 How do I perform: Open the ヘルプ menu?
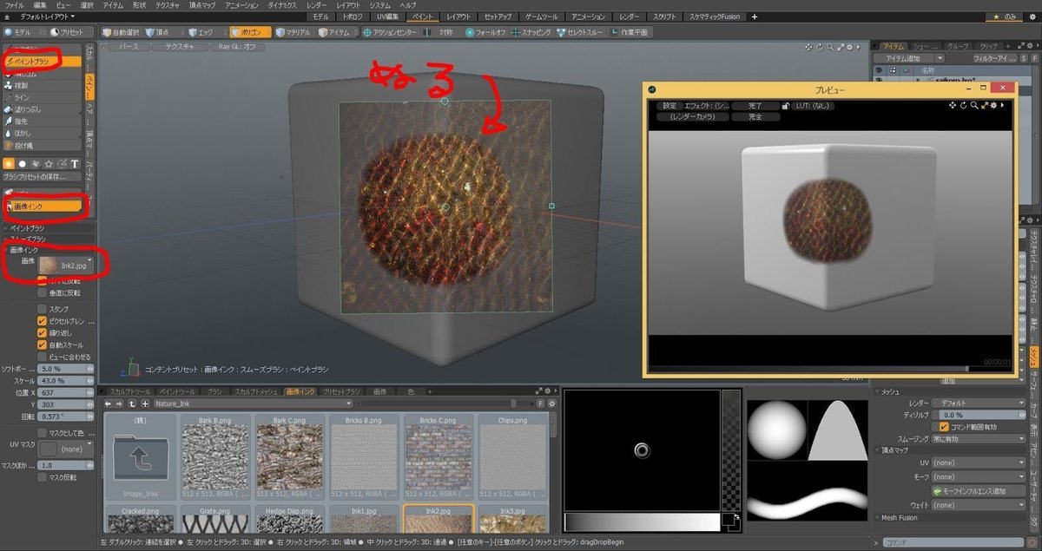click(408, 5)
